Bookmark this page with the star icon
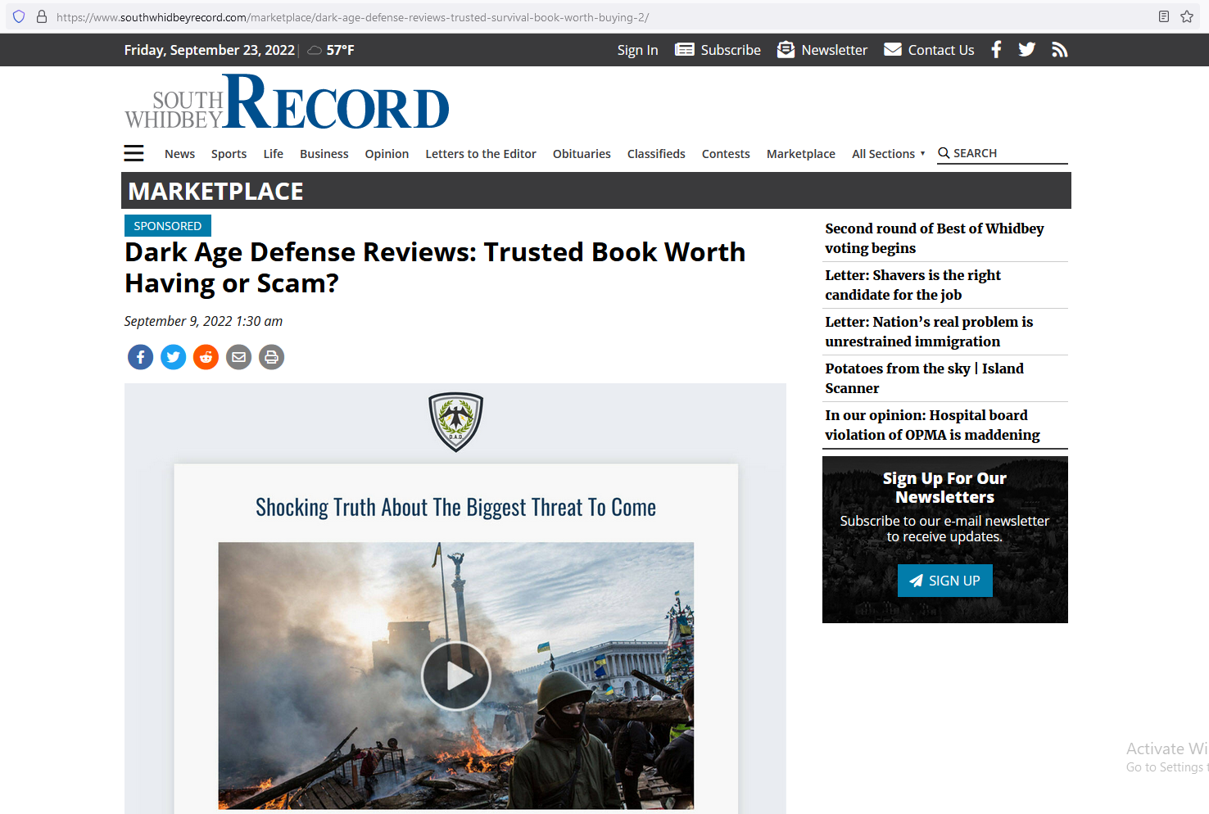Image resolution: width=1209 pixels, height=814 pixels. coord(1187,16)
